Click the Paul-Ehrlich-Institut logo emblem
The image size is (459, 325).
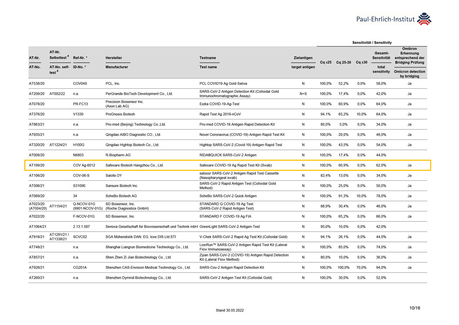424,19
